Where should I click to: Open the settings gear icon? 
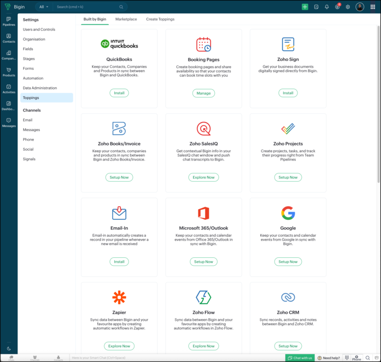(348, 7)
